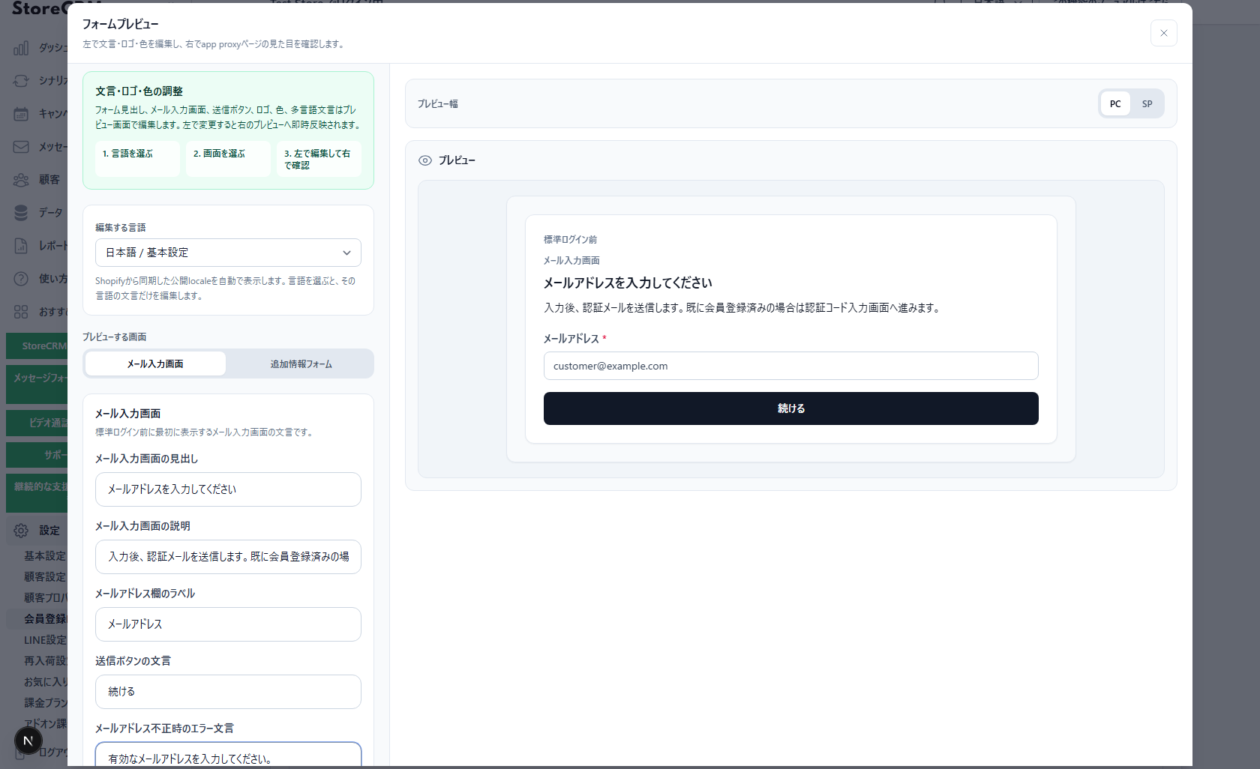Click the message envelope icon
The height and width of the screenshot is (769, 1260).
coord(21,147)
